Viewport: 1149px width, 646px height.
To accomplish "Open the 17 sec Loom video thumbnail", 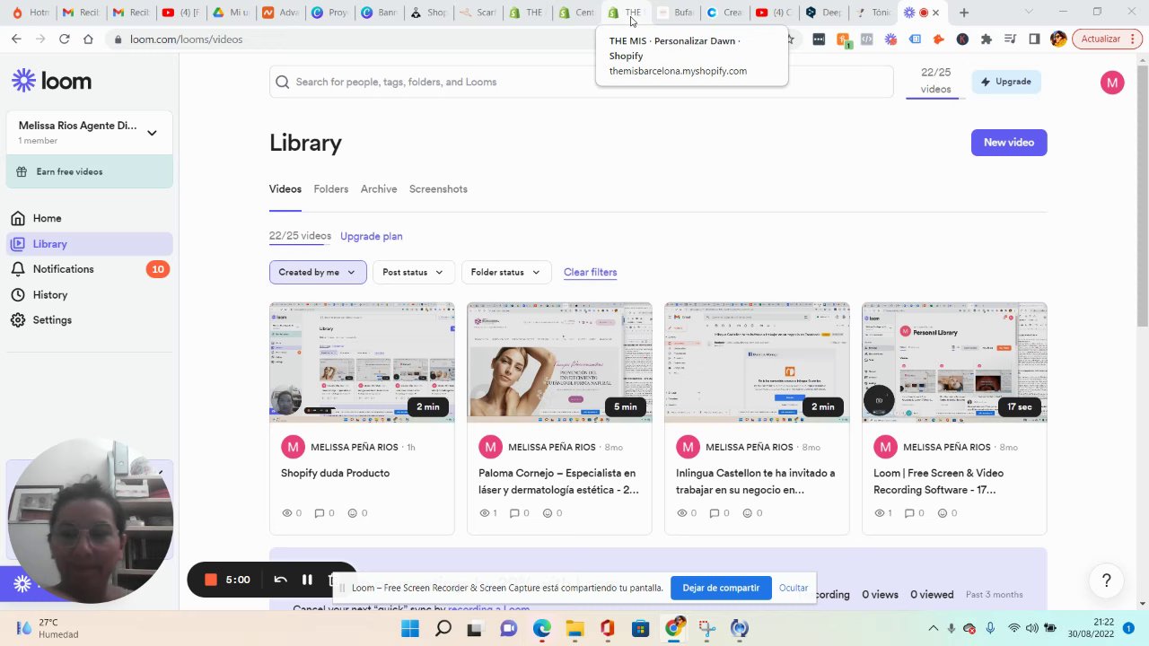I will 954,362.
